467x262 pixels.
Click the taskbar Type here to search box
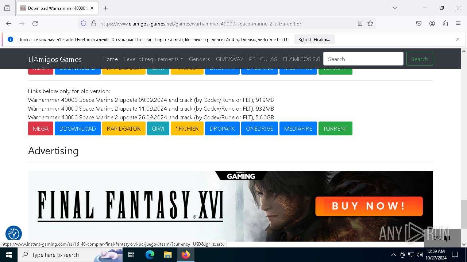[x=70, y=255]
